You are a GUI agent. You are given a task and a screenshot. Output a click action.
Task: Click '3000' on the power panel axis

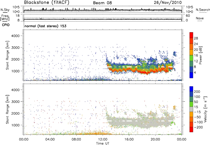click(15, 48)
